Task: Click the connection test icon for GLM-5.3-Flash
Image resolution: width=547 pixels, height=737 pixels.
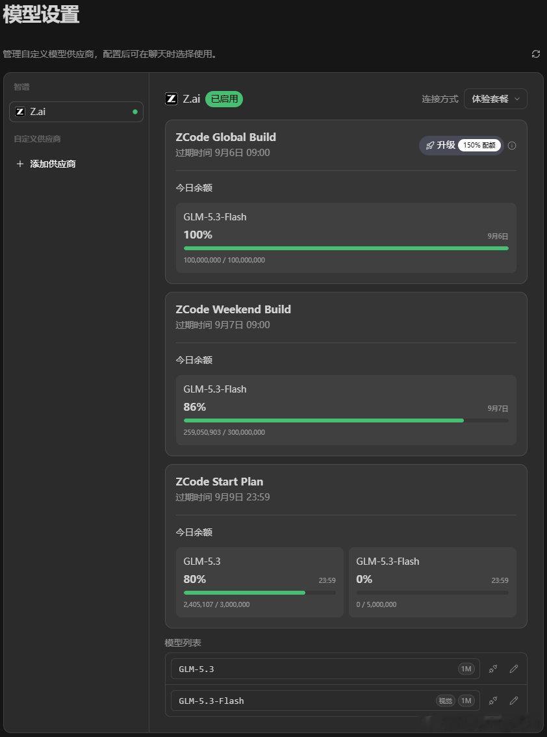Action: 493,701
